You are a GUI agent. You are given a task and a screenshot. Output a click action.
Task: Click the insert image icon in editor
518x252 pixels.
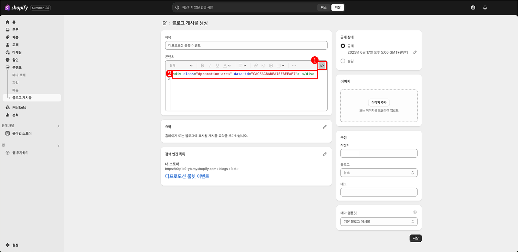point(263,66)
